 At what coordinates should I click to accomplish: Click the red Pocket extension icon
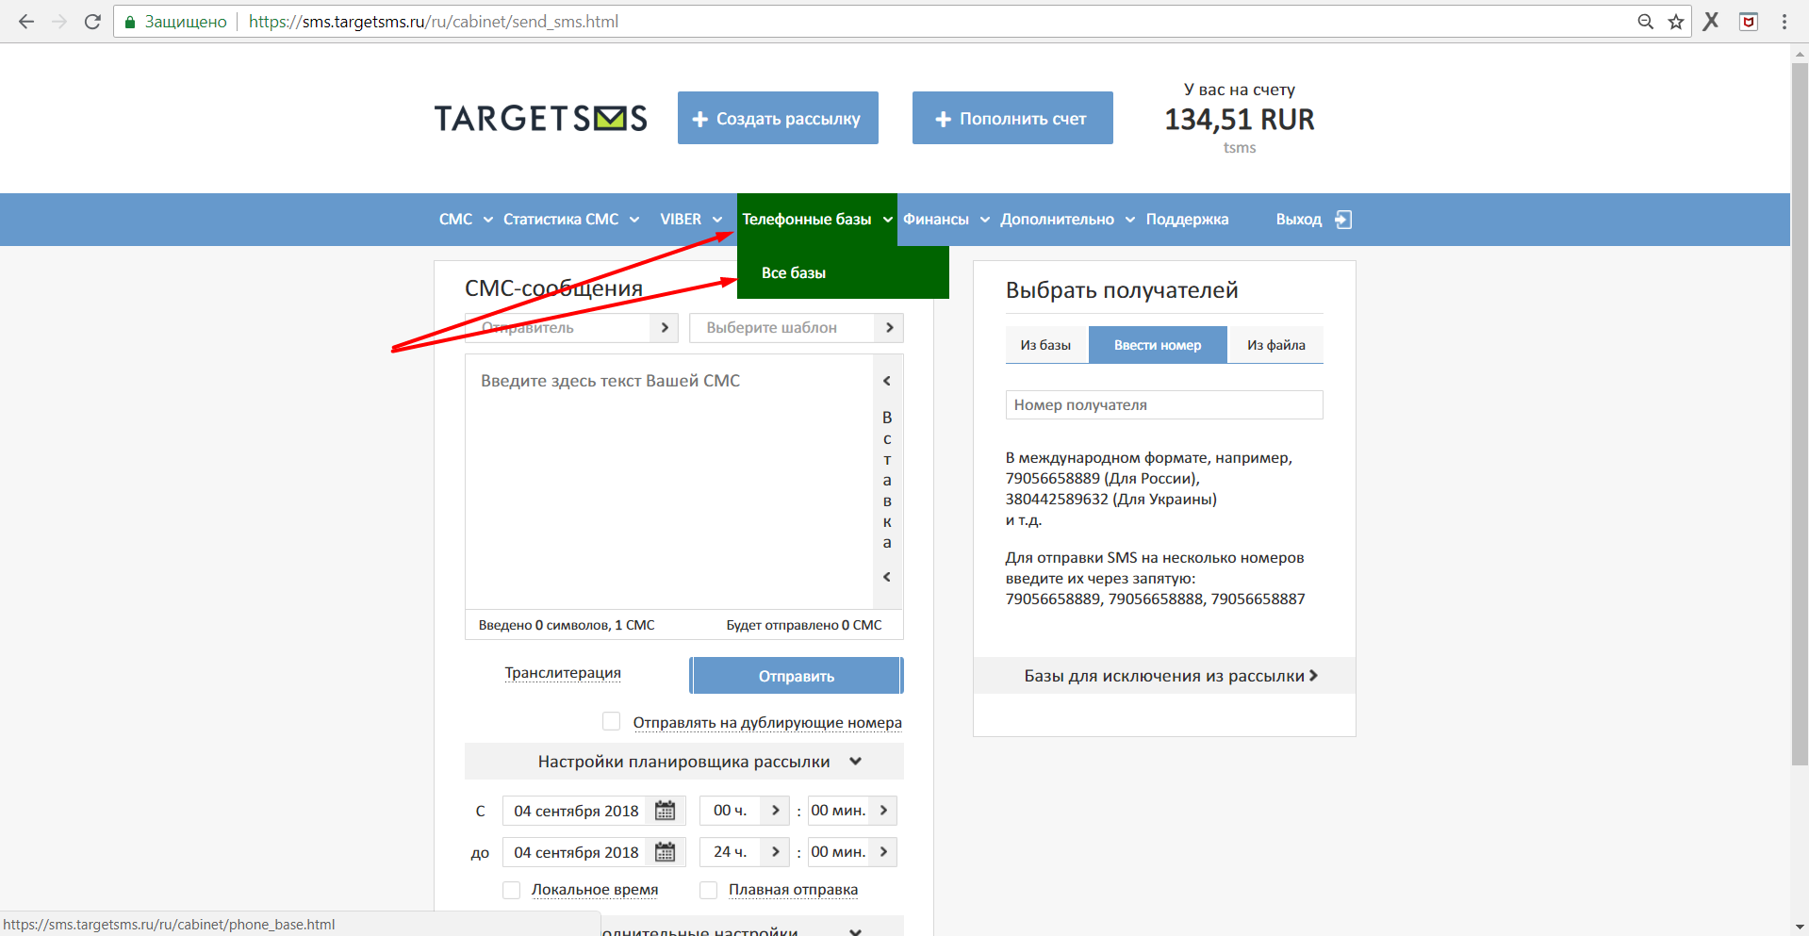(x=1749, y=22)
